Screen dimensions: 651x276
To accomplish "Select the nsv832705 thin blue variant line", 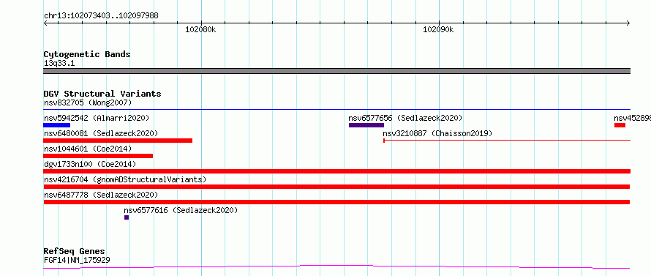I will (x=337, y=109).
